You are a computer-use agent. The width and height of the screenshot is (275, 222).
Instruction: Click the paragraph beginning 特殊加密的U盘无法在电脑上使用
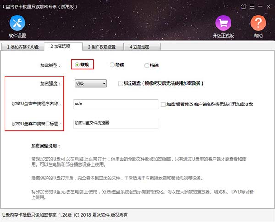[143, 195]
